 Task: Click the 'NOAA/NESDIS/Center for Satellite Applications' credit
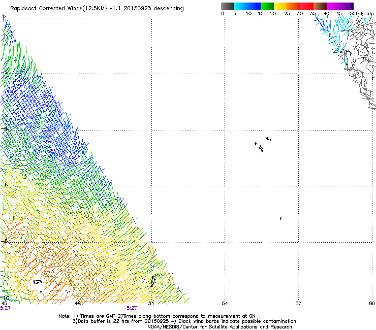(x=220, y=326)
